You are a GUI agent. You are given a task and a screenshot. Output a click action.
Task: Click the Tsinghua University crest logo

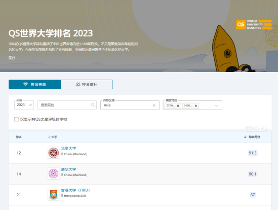[x=54, y=173]
